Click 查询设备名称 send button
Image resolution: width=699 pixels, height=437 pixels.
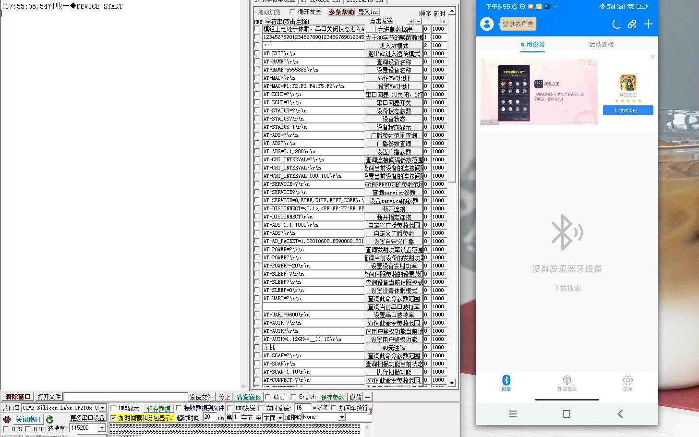[x=394, y=62]
